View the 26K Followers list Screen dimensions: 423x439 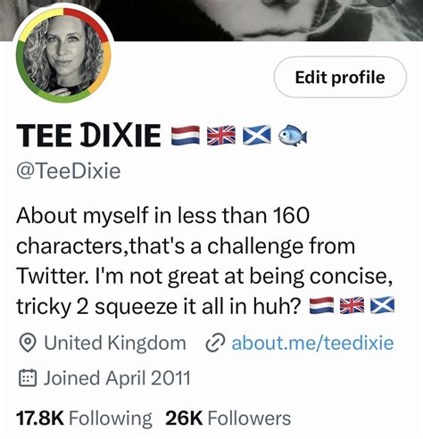(x=228, y=418)
